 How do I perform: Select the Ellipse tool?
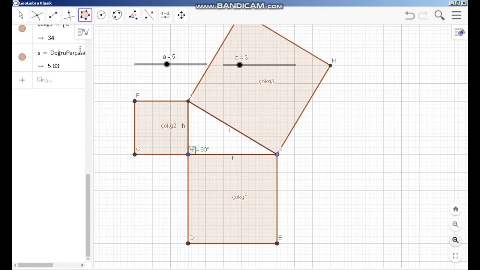click(117, 15)
